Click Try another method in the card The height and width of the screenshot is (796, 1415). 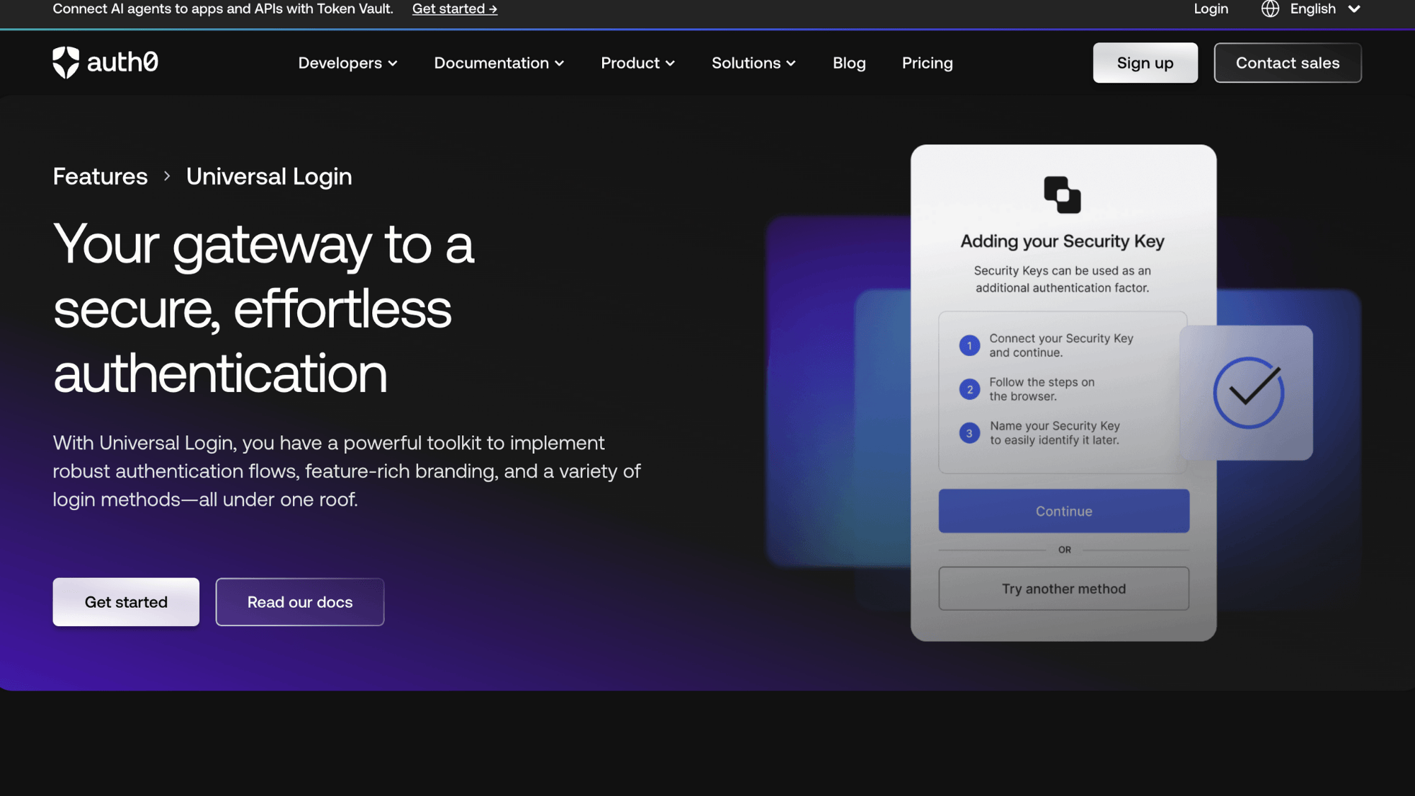(1063, 589)
